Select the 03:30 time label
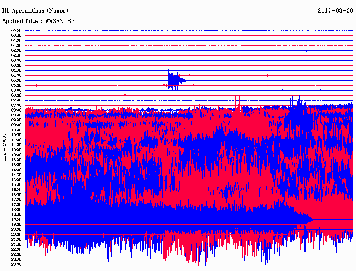 coord(16,65)
